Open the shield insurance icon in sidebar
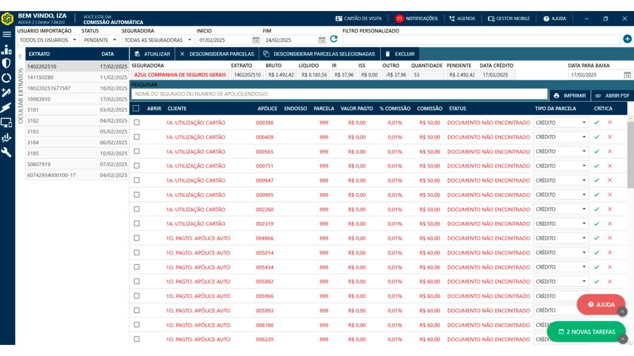The image size is (634, 356). pyautogui.click(x=6, y=63)
